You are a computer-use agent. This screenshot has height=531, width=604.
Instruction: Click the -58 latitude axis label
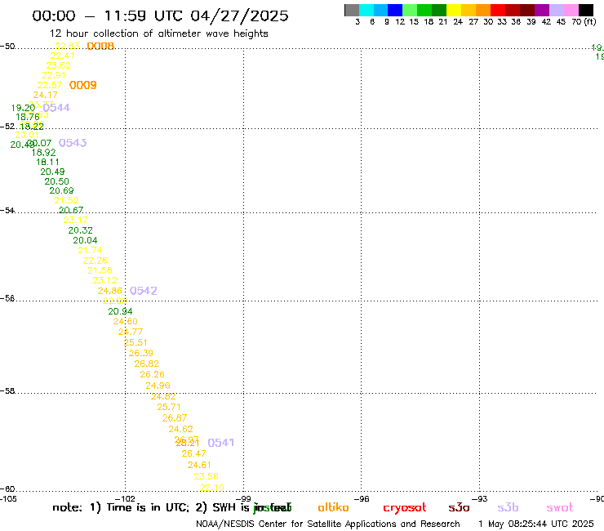pyautogui.click(x=7, y=391)
